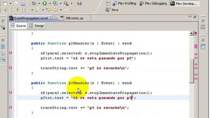
Task: Click the Debug bug icon
Action: click(34, 3)
